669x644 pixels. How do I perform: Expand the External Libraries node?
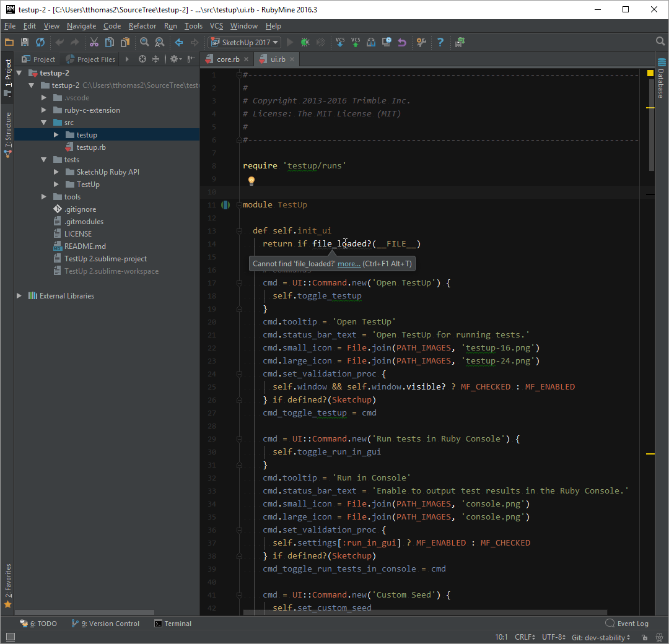click(19, 296)
